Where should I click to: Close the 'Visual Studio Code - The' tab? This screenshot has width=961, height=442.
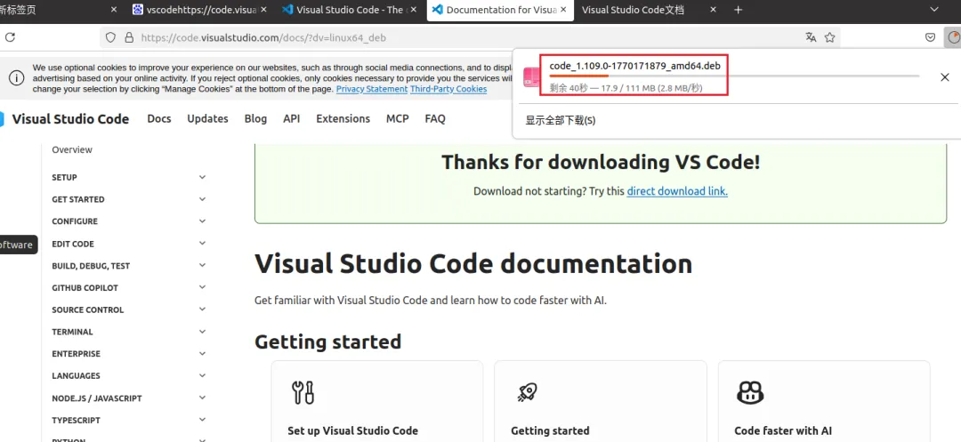(x=414, y=10)
